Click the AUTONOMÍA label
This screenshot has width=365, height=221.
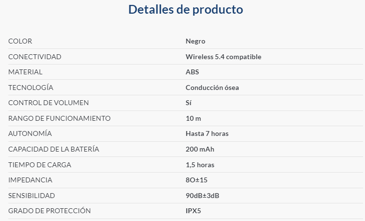30,133
